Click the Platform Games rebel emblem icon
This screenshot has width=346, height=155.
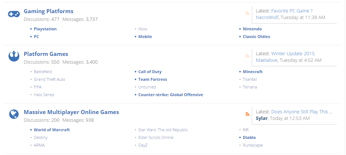(14, 56)
